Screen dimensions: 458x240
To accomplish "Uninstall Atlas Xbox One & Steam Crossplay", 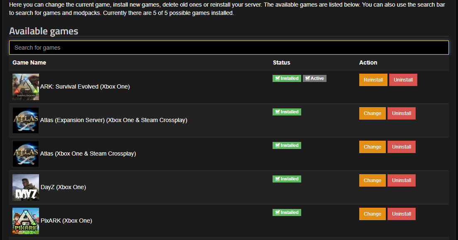I will (401, 147).
